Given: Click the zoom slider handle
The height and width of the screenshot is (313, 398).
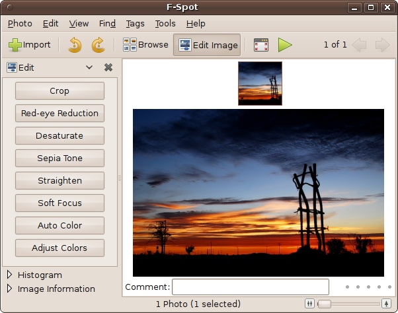Looking at the screenshot, I should pyautogui.click(x=325, y=304).
